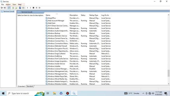Select the Windows Media Player Network row
The width and height of the screenshot is (170, 96).
[x=78, y=76]
